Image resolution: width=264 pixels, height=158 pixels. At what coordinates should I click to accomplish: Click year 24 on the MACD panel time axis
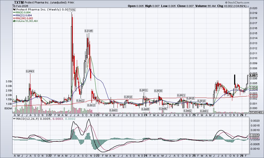click(146, 156)
